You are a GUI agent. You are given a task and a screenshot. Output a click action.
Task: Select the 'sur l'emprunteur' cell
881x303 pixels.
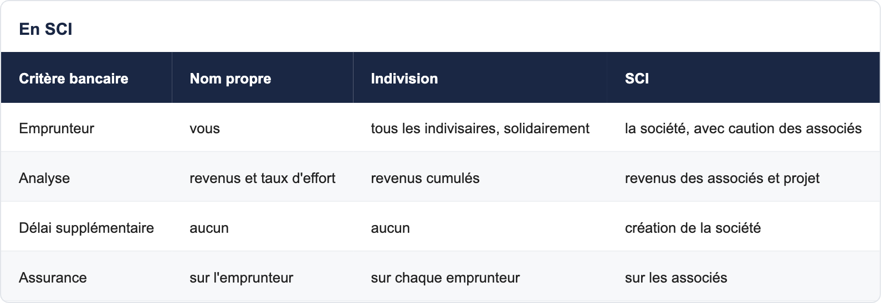[241, 278]
